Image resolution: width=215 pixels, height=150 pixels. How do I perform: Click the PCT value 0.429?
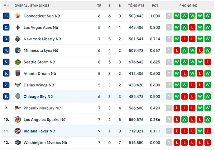pyautogui.click(x=155, y=108)
